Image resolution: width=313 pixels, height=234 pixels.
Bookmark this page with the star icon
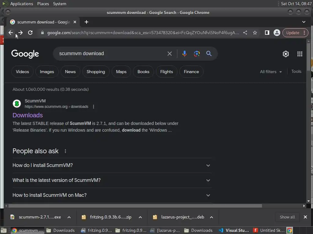pos(255,33)
